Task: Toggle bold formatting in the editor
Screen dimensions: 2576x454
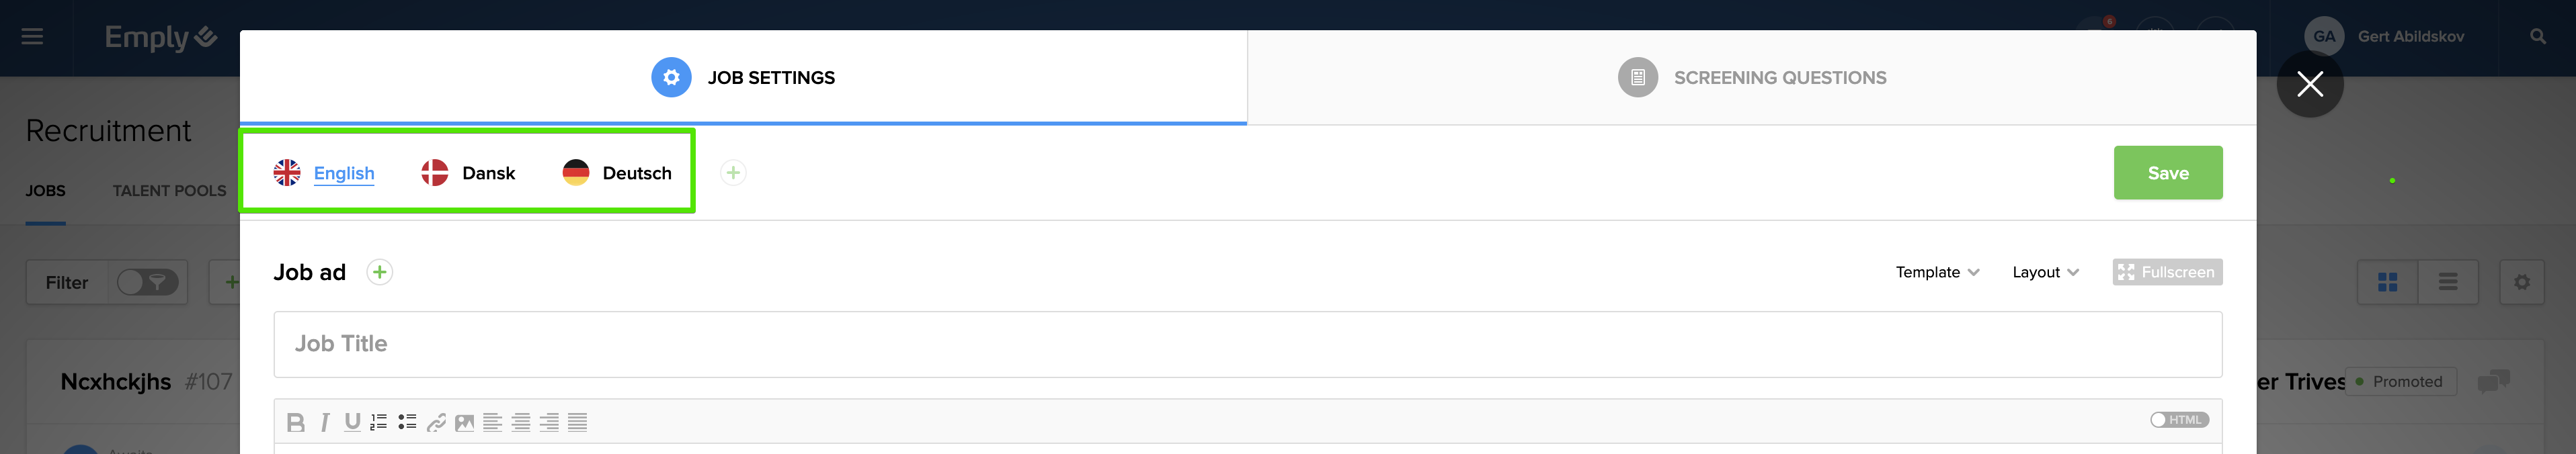Action: [x=295, y=423]
